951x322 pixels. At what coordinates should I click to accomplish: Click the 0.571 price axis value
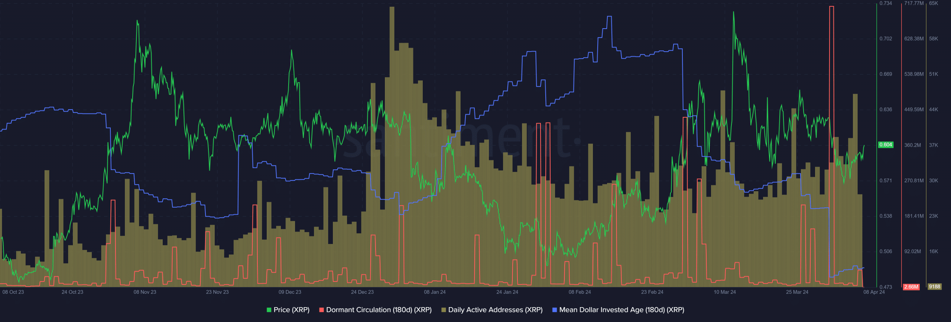tap(886, 180)
